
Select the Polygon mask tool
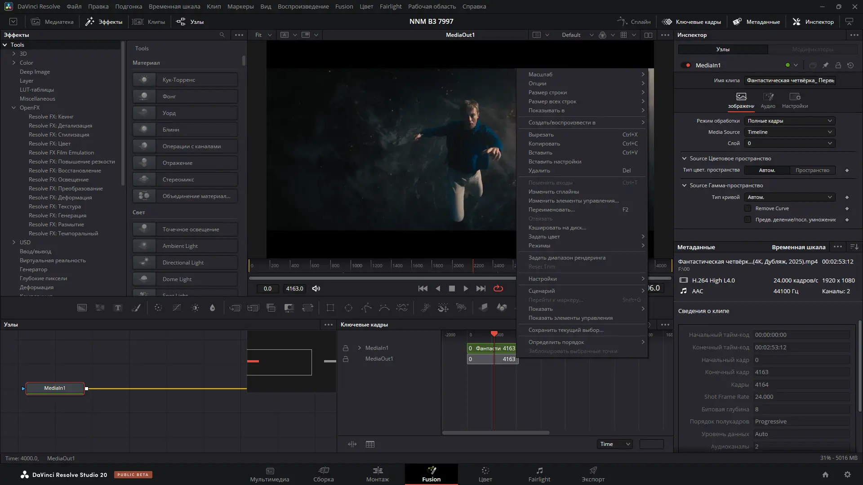(366, 308)
